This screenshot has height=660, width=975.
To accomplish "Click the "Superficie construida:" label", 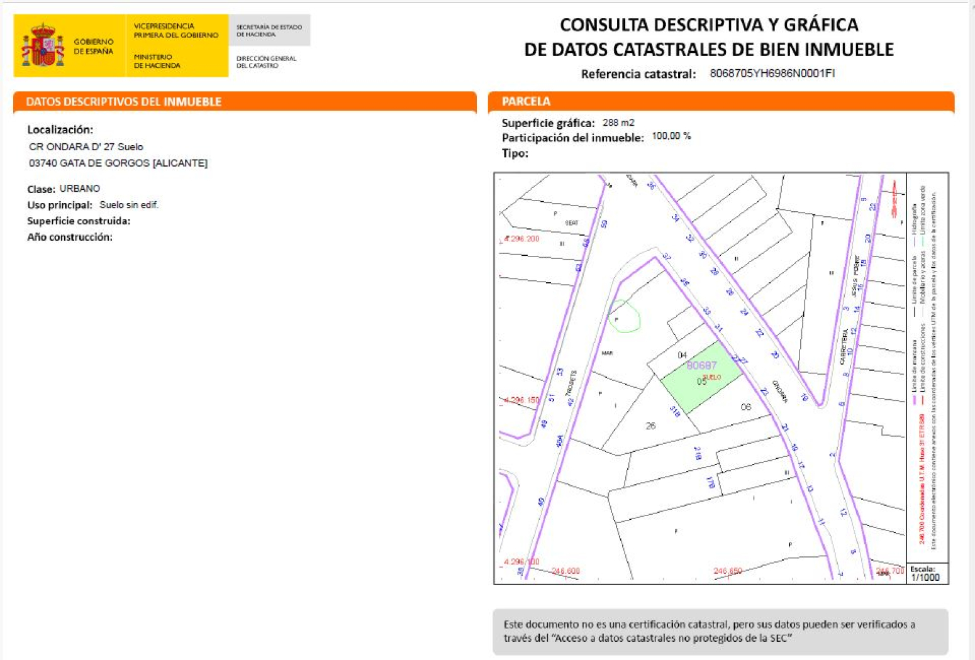I will [79, 221].
